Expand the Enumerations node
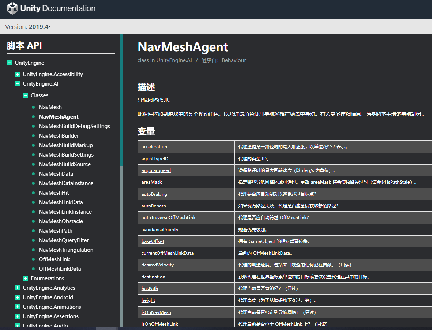The image size is (432, 330). click(25, 278)
